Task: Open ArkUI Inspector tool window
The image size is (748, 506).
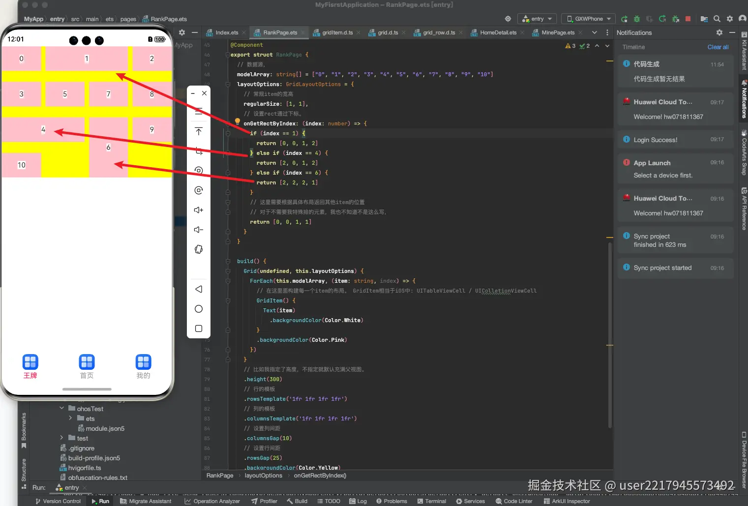Action: click(x=567, y=501)
